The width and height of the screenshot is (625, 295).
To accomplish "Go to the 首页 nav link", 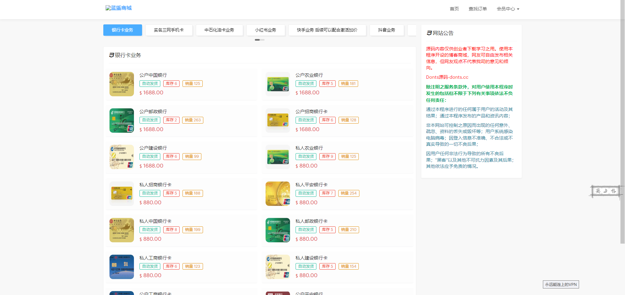I will pyautogui.click(x=454, y=9).
